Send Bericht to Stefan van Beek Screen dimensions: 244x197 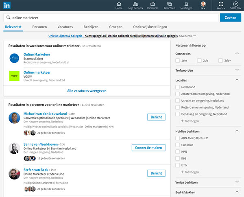156,173
